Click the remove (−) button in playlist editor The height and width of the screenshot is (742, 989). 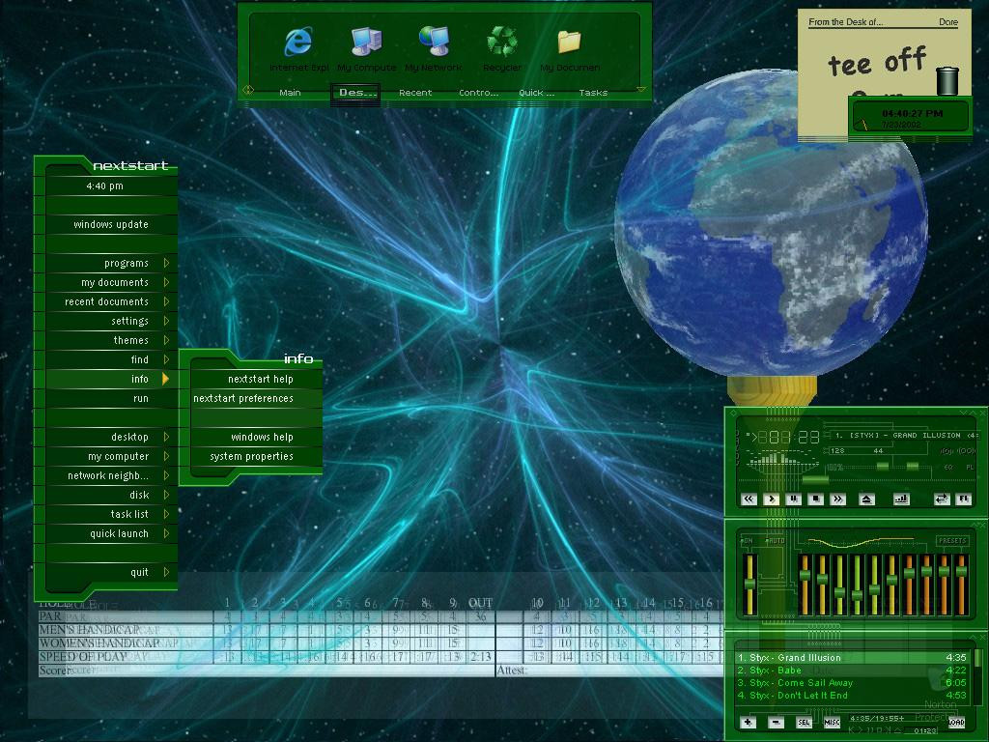pos(777,723)
